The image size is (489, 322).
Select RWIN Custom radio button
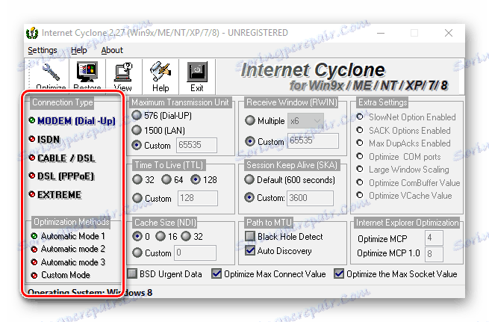(x=250, y=141)
